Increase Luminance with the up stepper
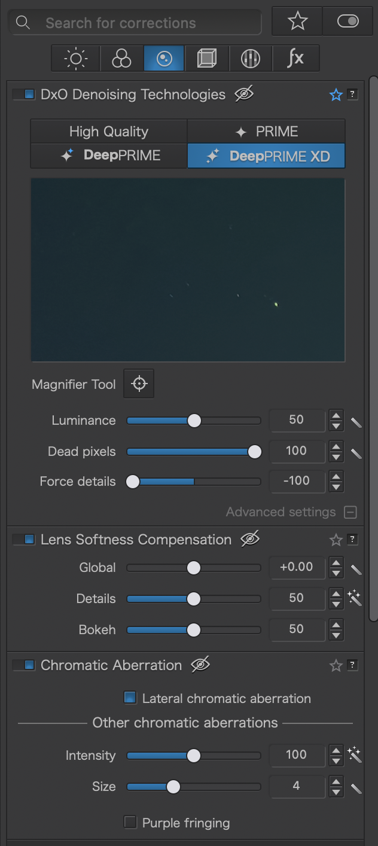 [x=336, y=415]
